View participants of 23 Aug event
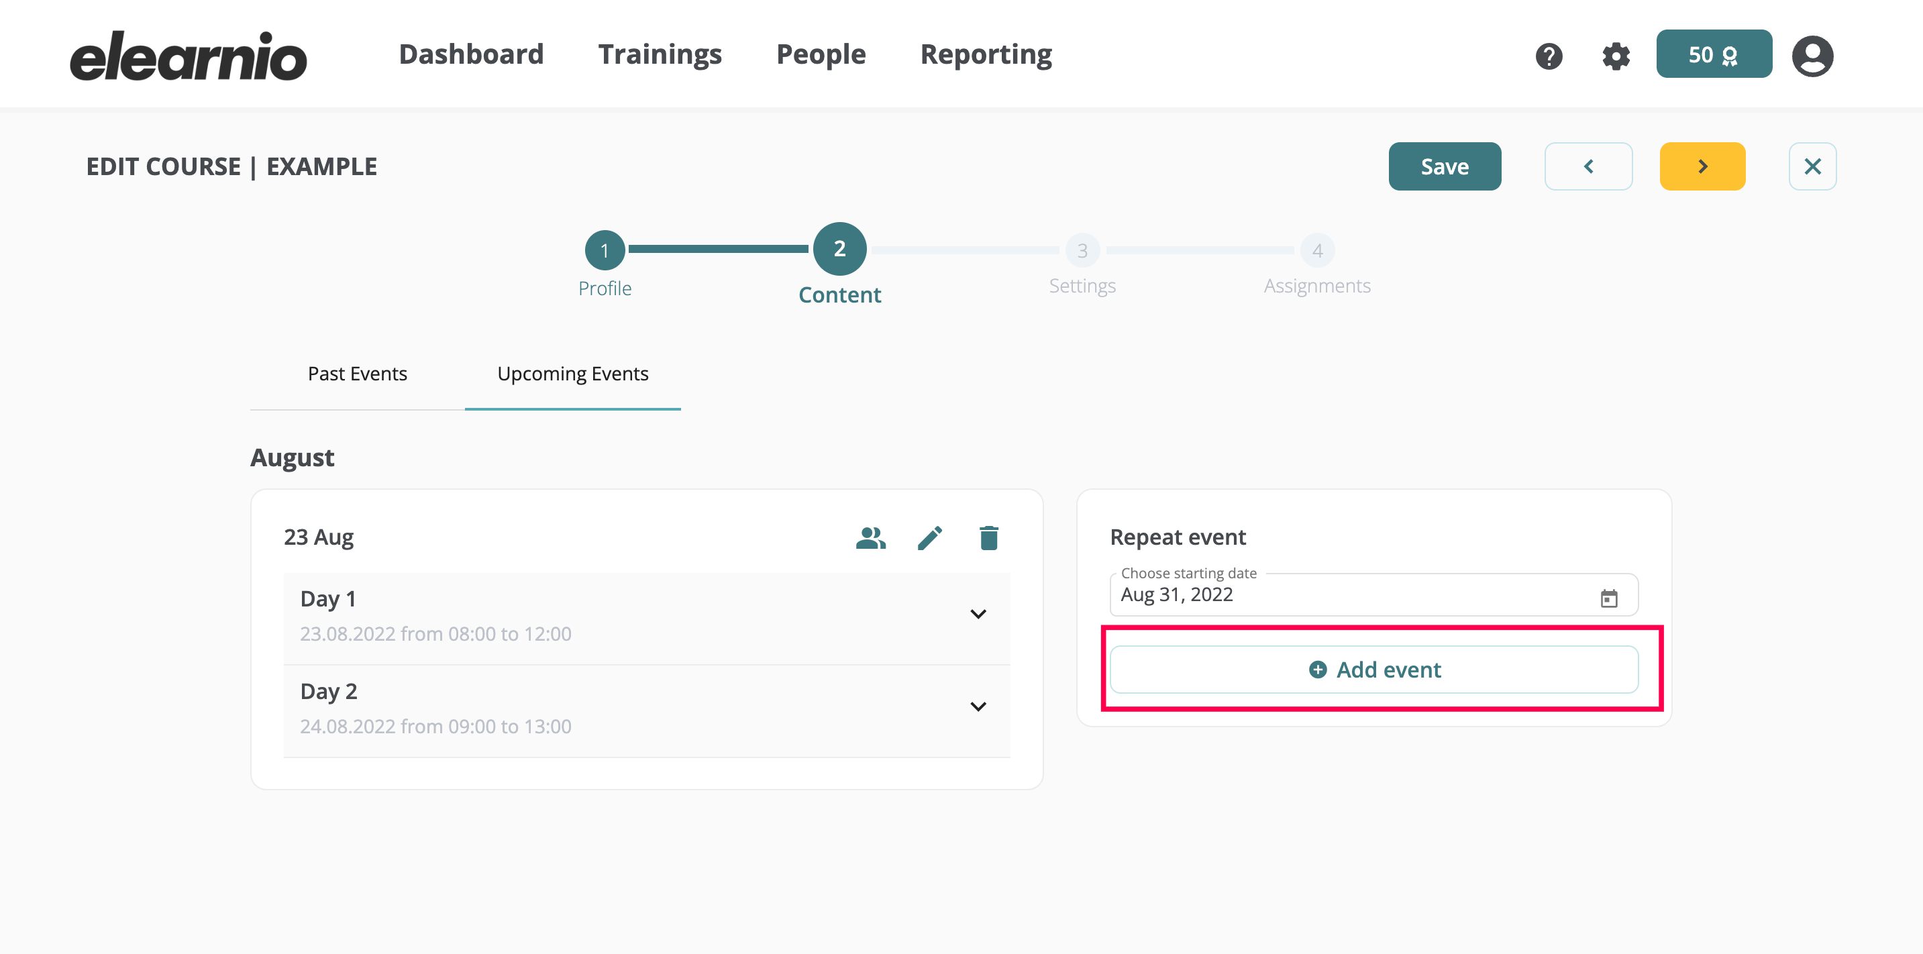 tap(870, 537)
